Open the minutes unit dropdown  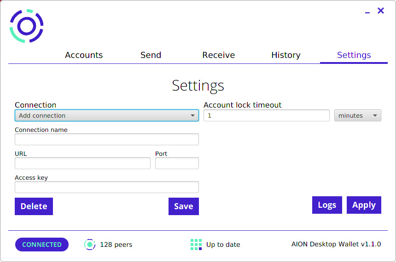358,115
